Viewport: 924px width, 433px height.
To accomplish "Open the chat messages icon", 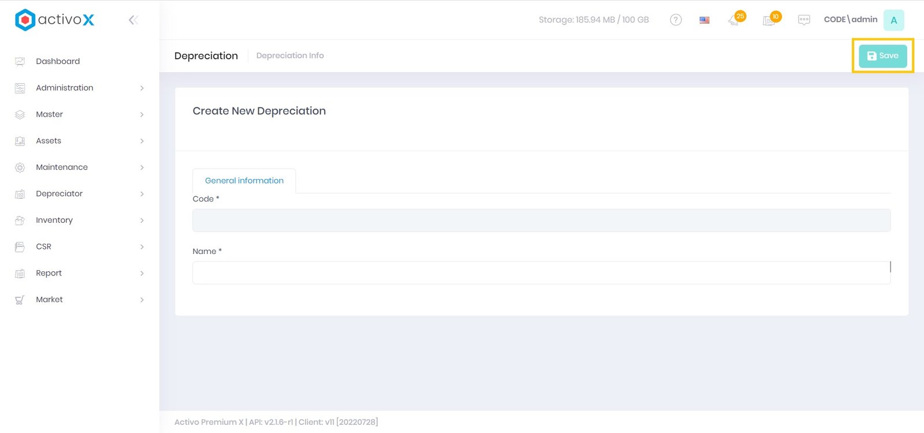I will point(804,20).
